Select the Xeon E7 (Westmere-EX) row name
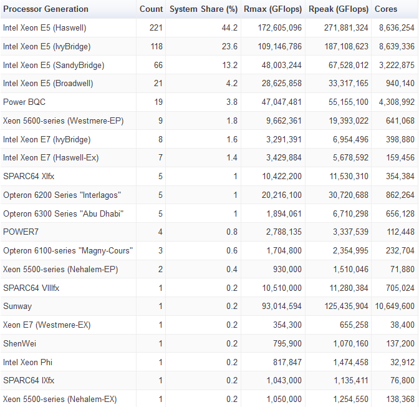The width and height of the screenshot is (419, 407). [47, 325]
